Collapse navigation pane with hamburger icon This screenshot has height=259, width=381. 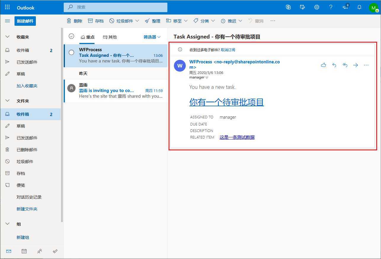(7, 21)
